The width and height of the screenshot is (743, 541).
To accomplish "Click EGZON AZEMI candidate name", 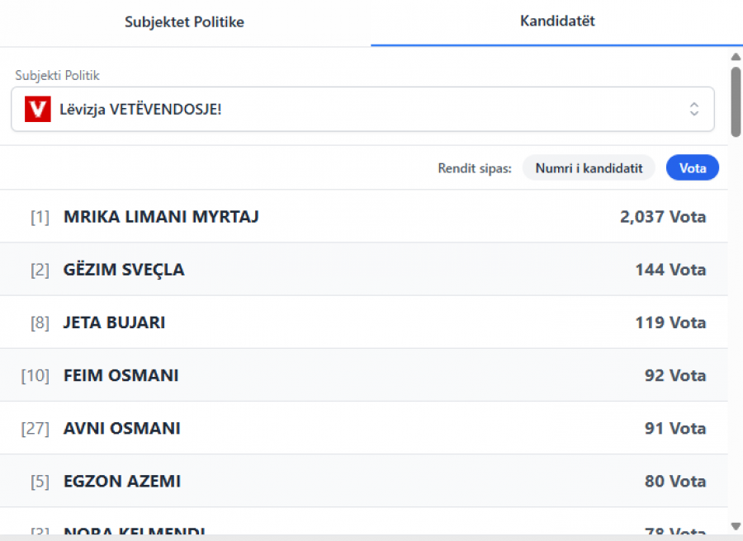I will [x=121, y=481].
